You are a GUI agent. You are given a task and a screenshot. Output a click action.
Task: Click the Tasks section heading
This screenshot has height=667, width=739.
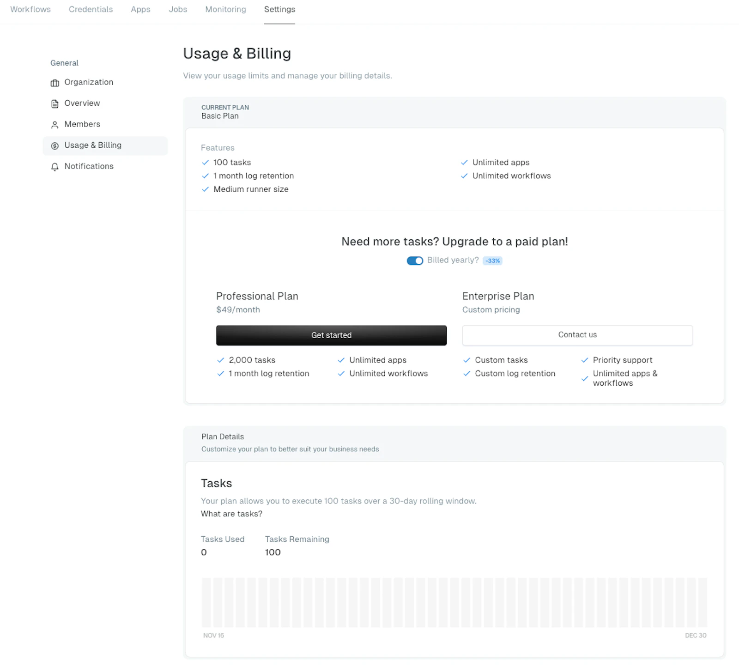click(216, 484)
